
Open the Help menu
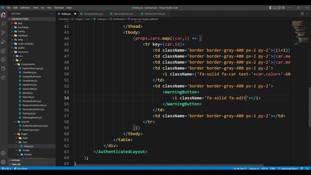69,8
